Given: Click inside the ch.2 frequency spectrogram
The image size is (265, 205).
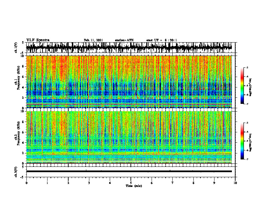Looking at the screenshot, I should coord(129,137).
